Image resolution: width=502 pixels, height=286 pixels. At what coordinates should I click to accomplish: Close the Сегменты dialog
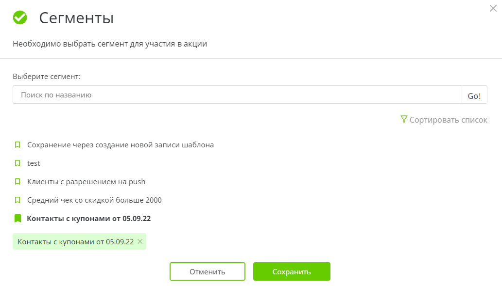coord(493,8)
